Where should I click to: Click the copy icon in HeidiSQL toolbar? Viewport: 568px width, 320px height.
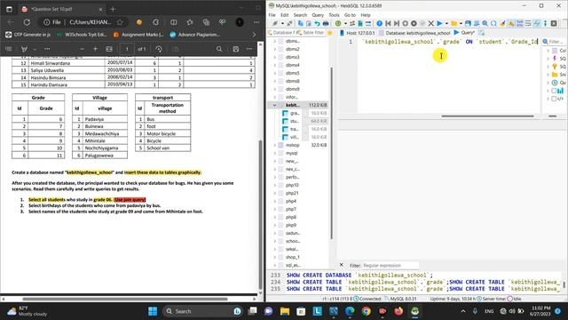point(301,23)
